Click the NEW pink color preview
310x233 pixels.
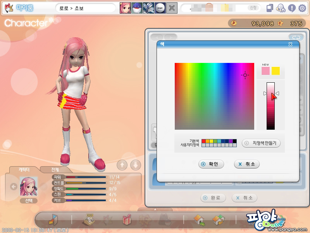265,71
